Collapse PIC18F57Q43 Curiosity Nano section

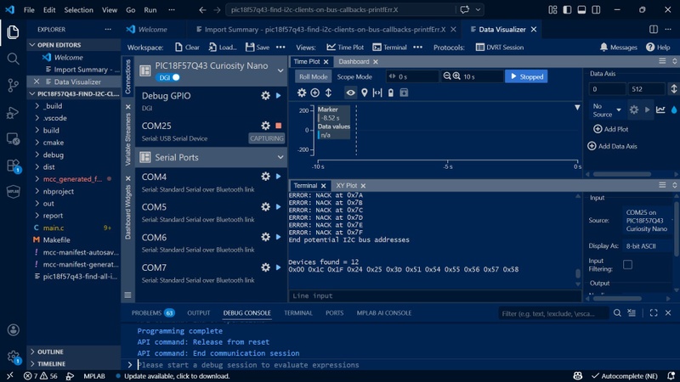click(x=280, y=70)
